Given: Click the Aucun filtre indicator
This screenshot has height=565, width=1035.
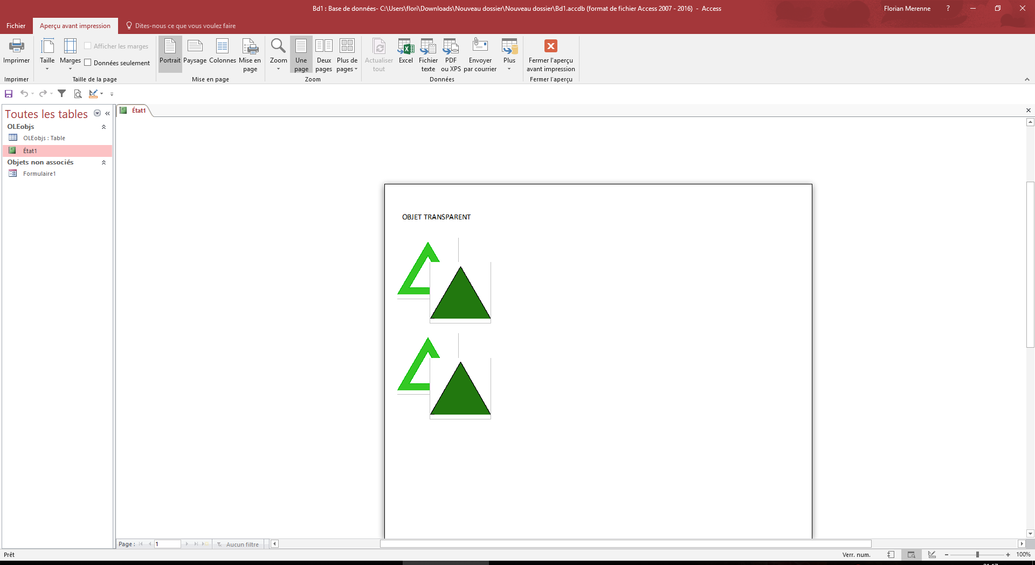Looking at the screenshot, I should tap(238, 545).
